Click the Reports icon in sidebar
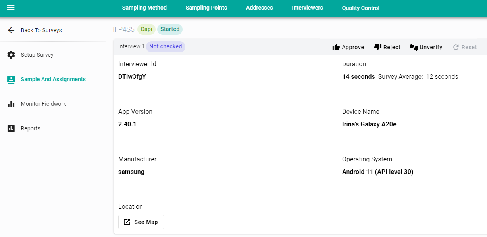This screenshot has height=237, width=487. (11, 128)
